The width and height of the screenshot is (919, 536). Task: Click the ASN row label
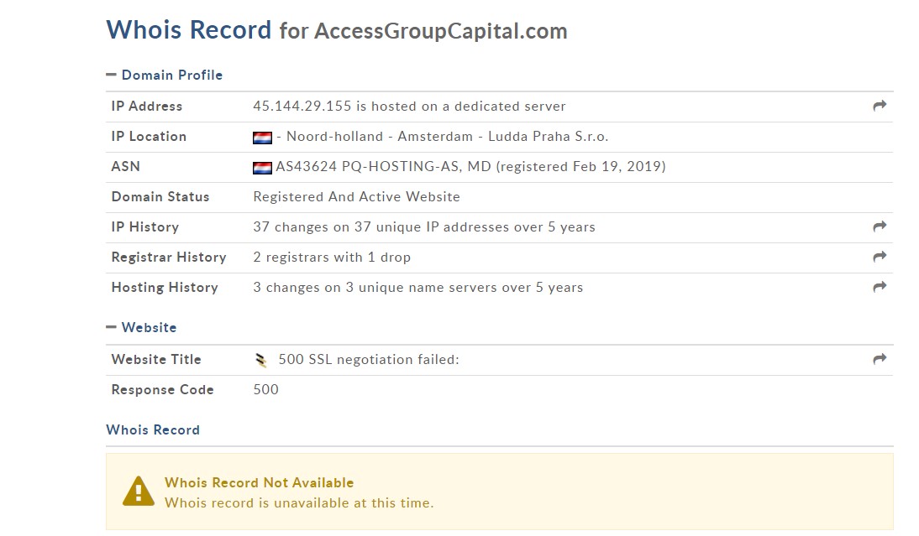click(125, 166)
